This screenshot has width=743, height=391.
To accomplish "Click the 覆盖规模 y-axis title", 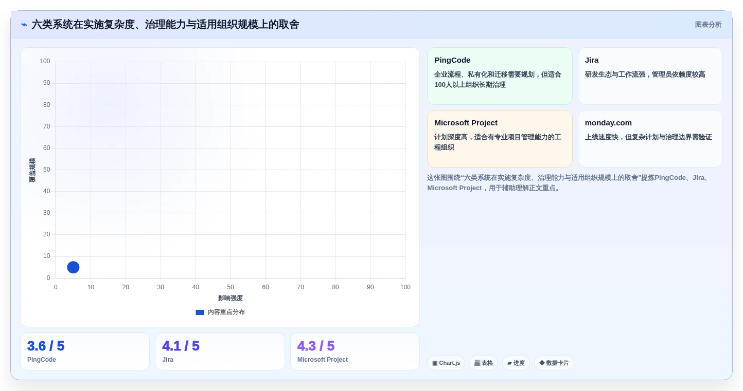I will point(32,170).
